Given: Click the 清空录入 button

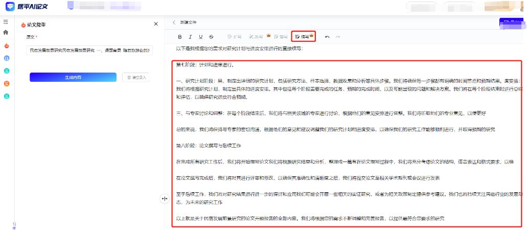Looking at the screenshot, I should [136, 77].
